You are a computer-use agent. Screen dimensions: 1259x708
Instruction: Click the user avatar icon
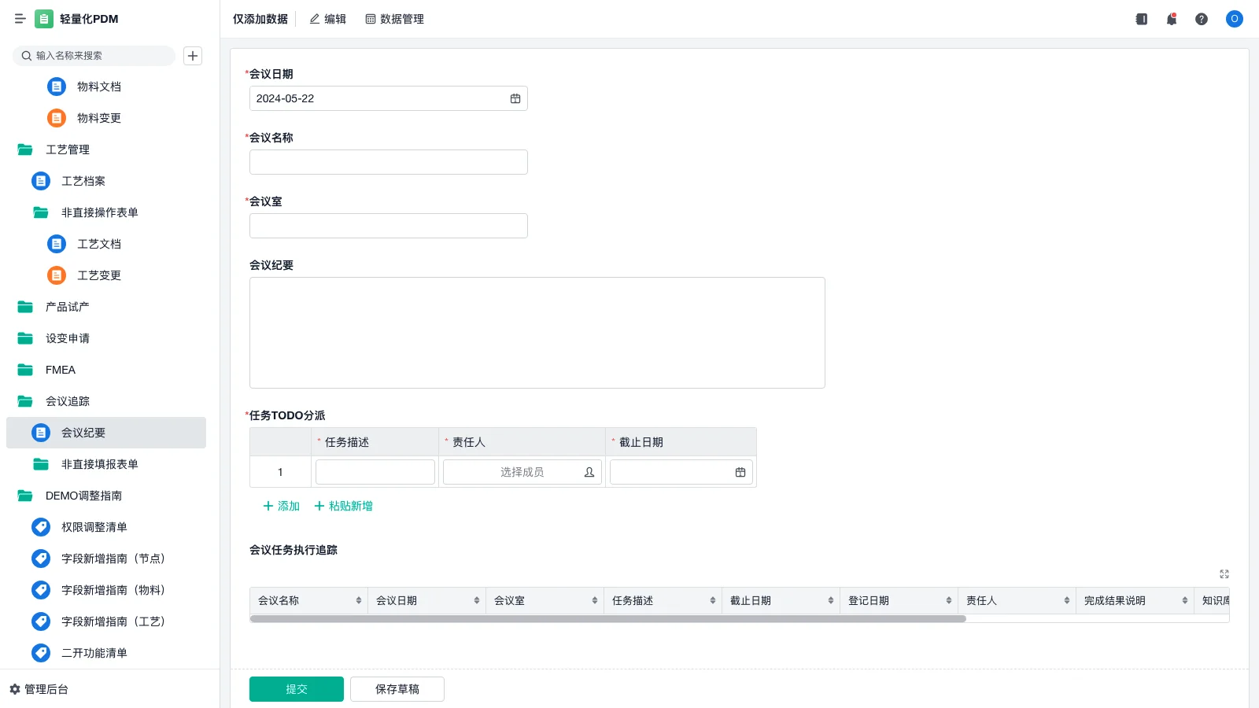click(1234, 19)
